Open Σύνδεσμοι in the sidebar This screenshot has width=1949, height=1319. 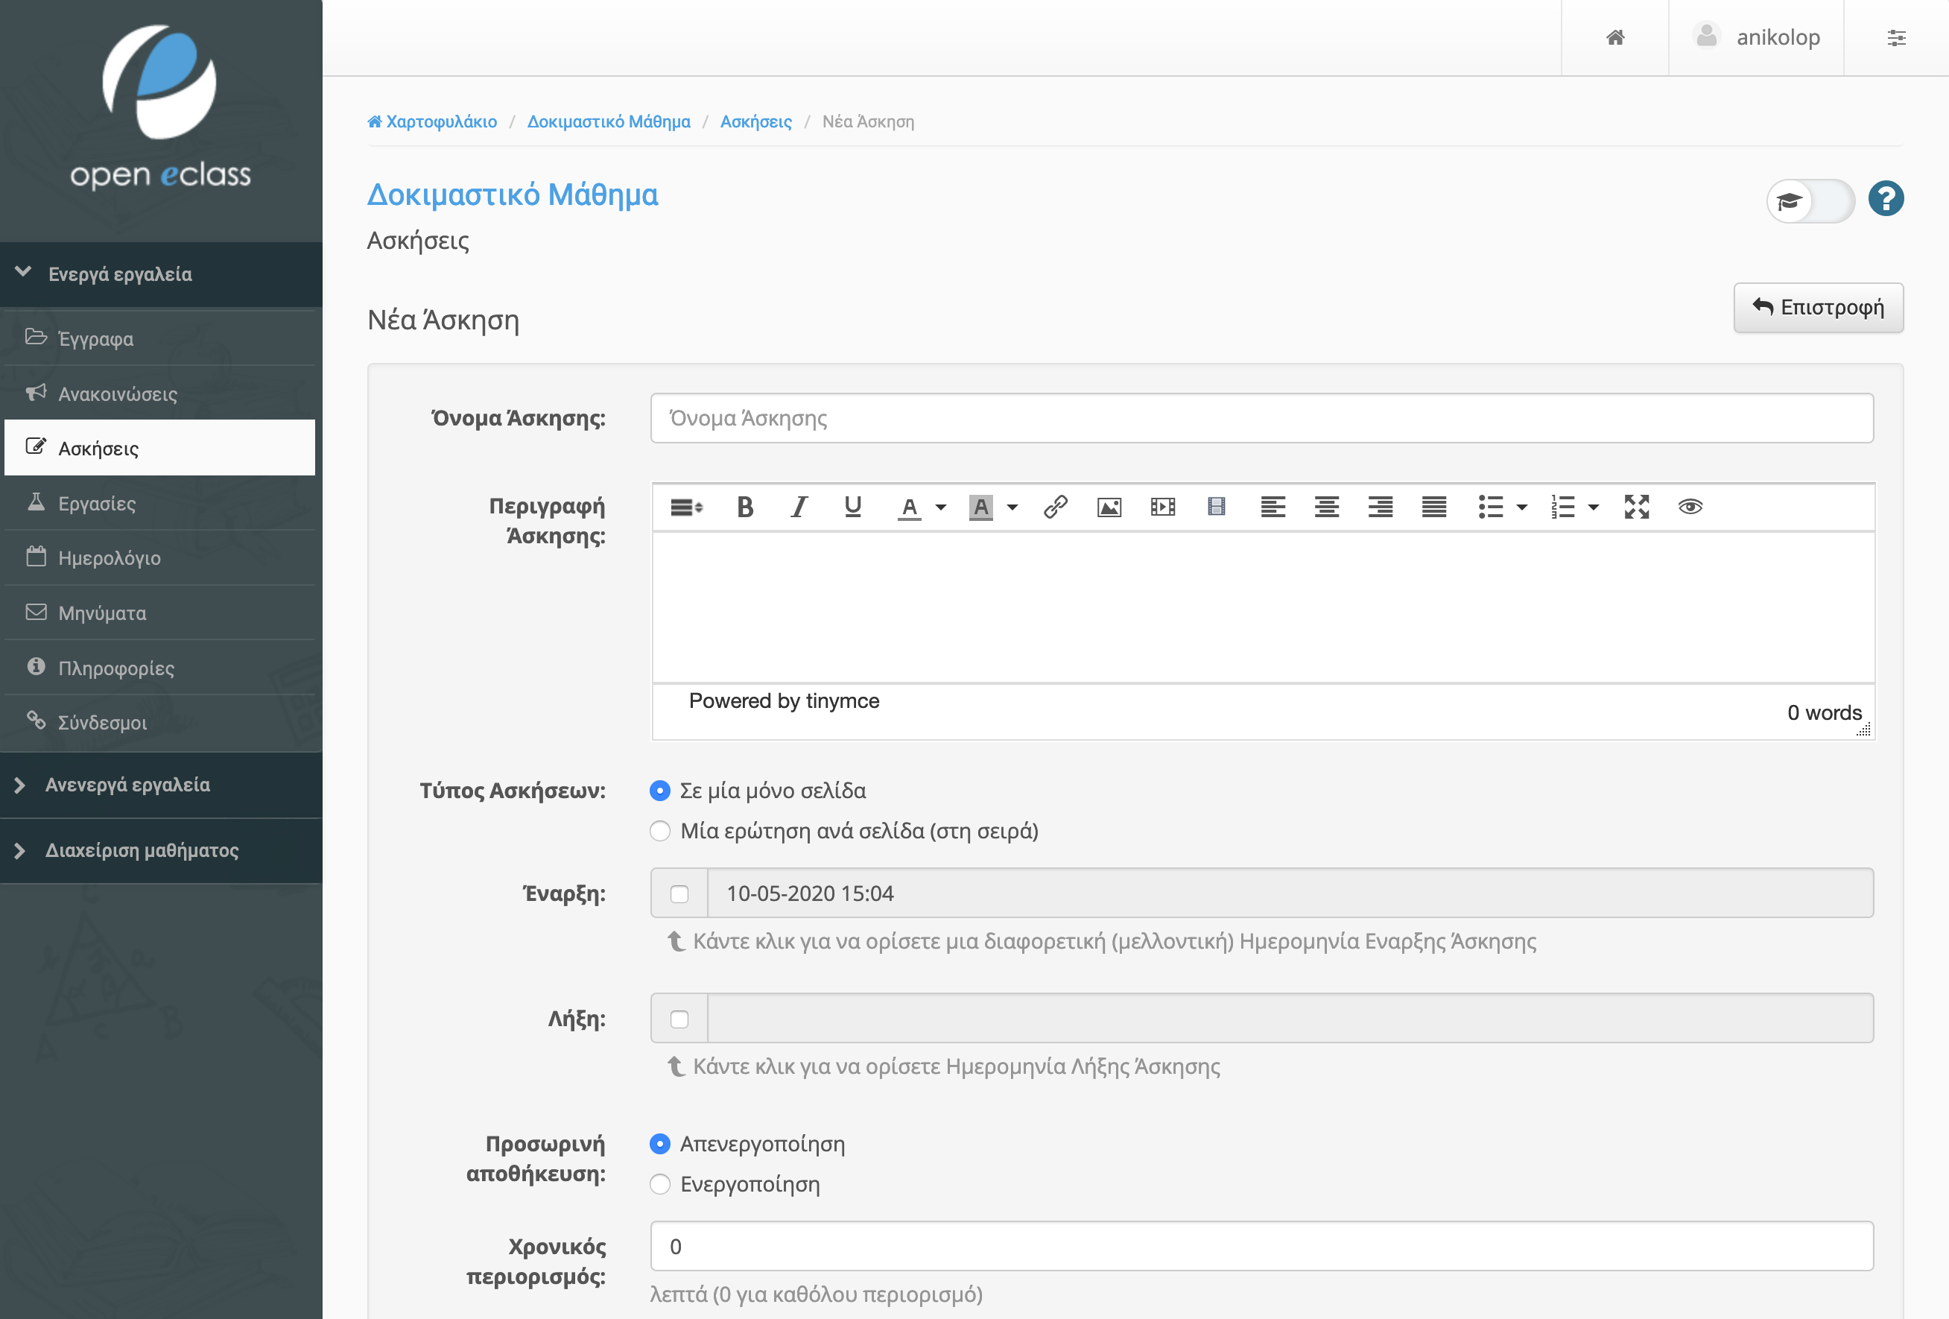click(x=160, y=722)
